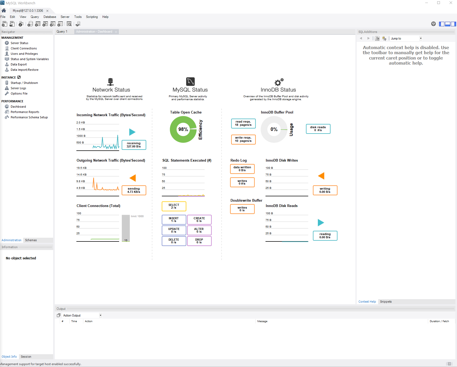Toggle the right sidebar panel visibility
Image resolution: width=457 pixels, height=367 pixels.
(454, 24)
